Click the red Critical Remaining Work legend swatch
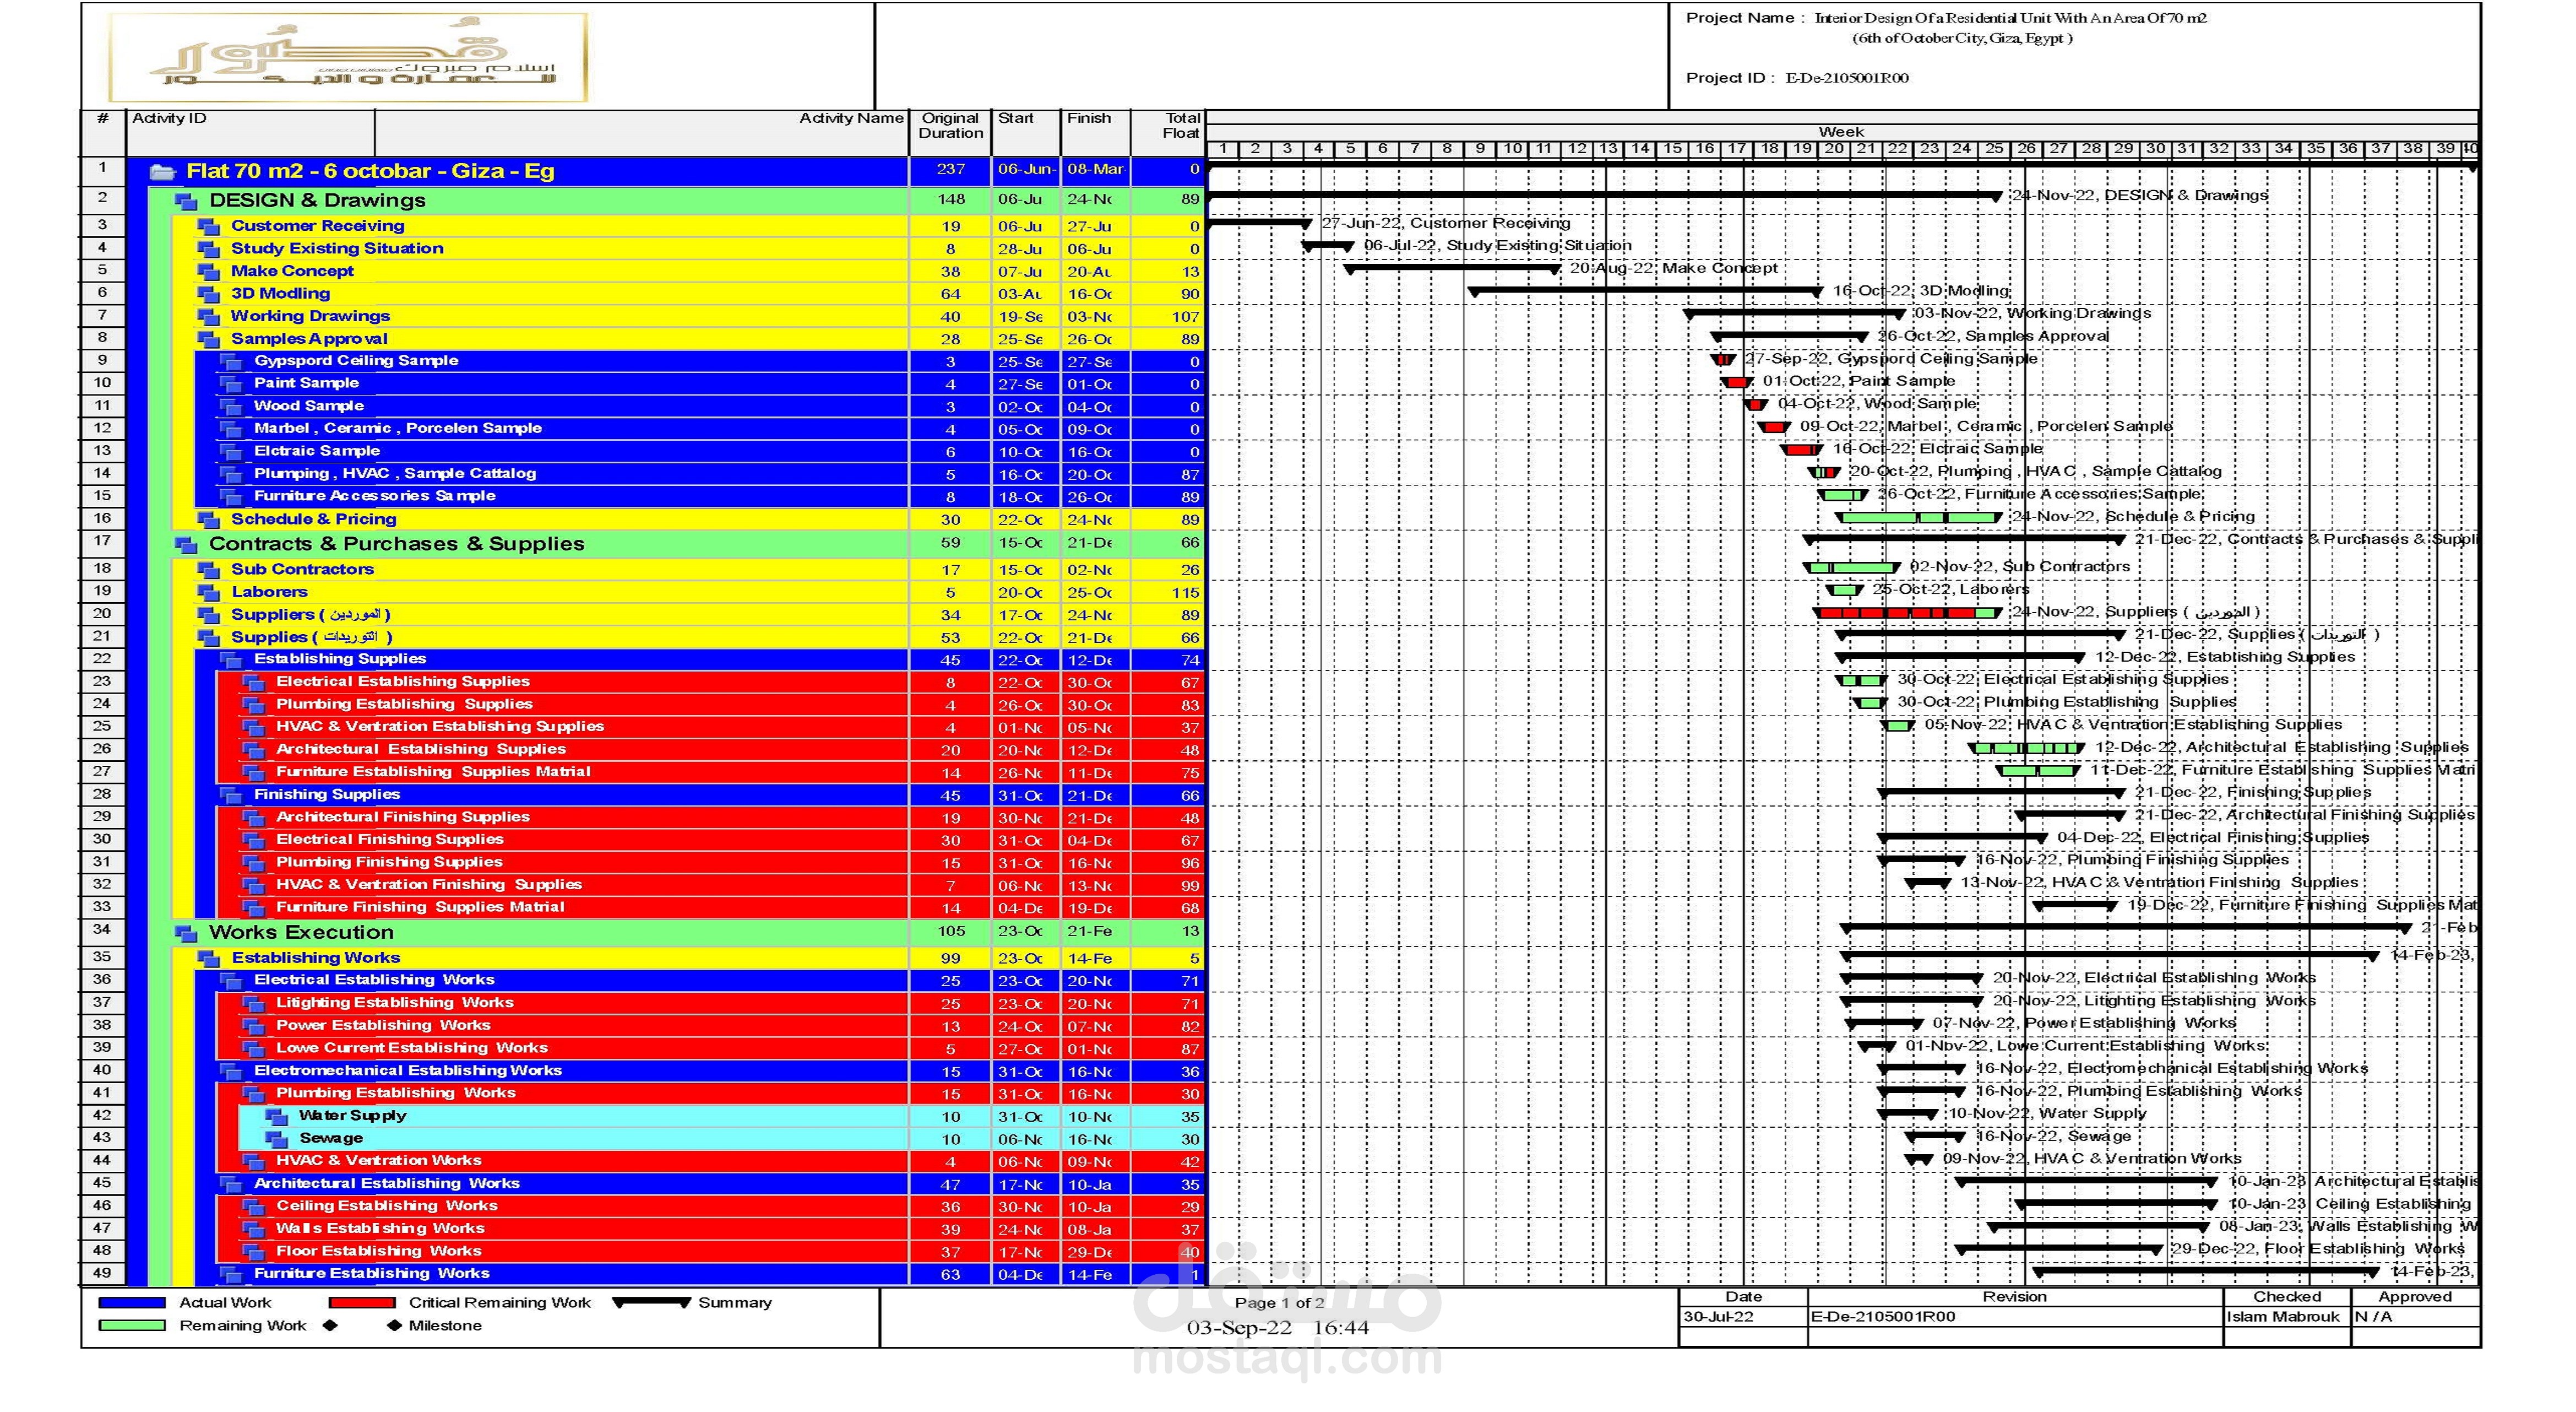Viewport: 2576px width, 1412px height. (x=362, y=1303)
